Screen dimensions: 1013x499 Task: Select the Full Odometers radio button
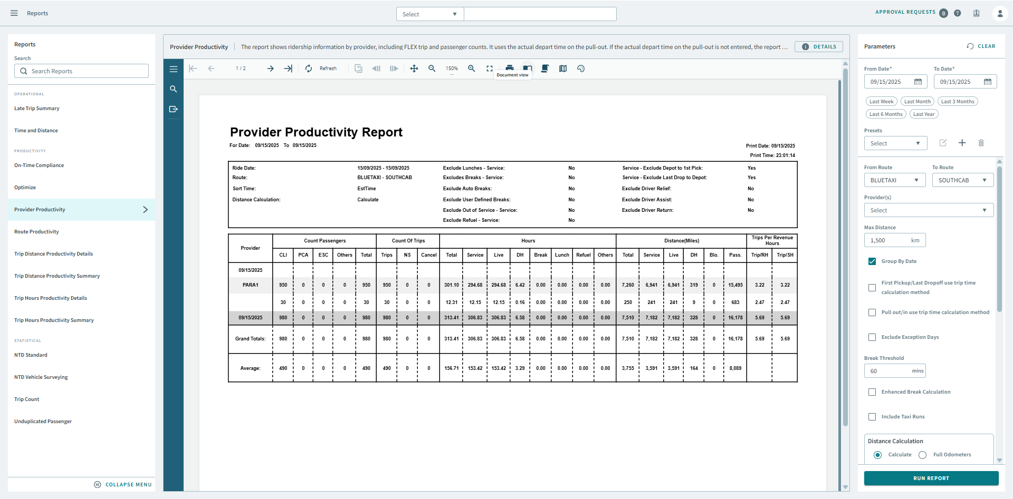click(922, 455)
